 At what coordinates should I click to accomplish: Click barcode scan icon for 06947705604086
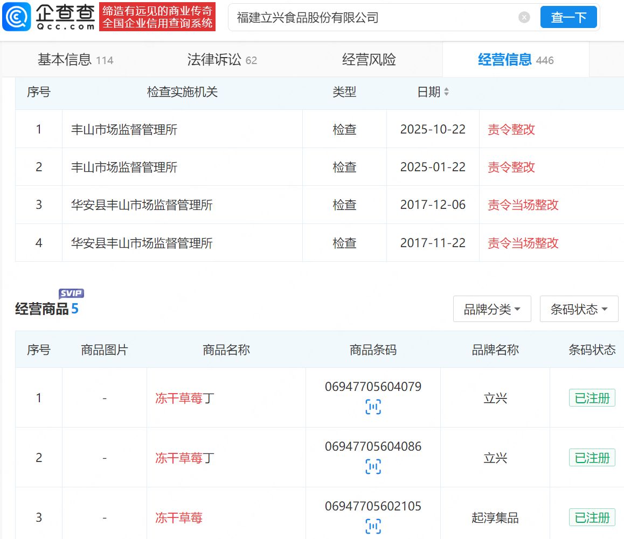[373, 466]
